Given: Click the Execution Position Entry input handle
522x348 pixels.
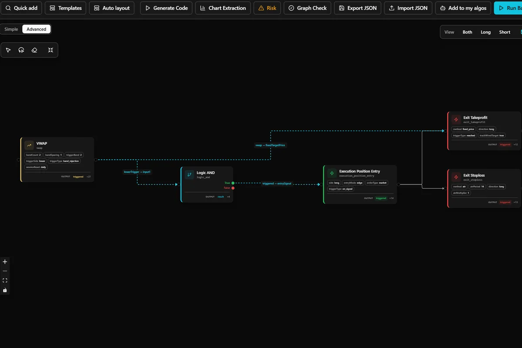Looking at the screenshot, I should 321,184.
